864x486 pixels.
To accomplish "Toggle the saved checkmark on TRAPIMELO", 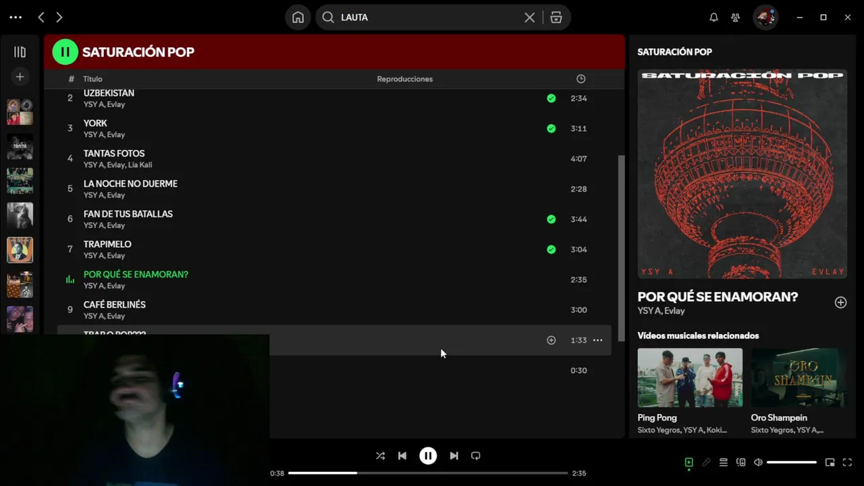I will (551, 249).
